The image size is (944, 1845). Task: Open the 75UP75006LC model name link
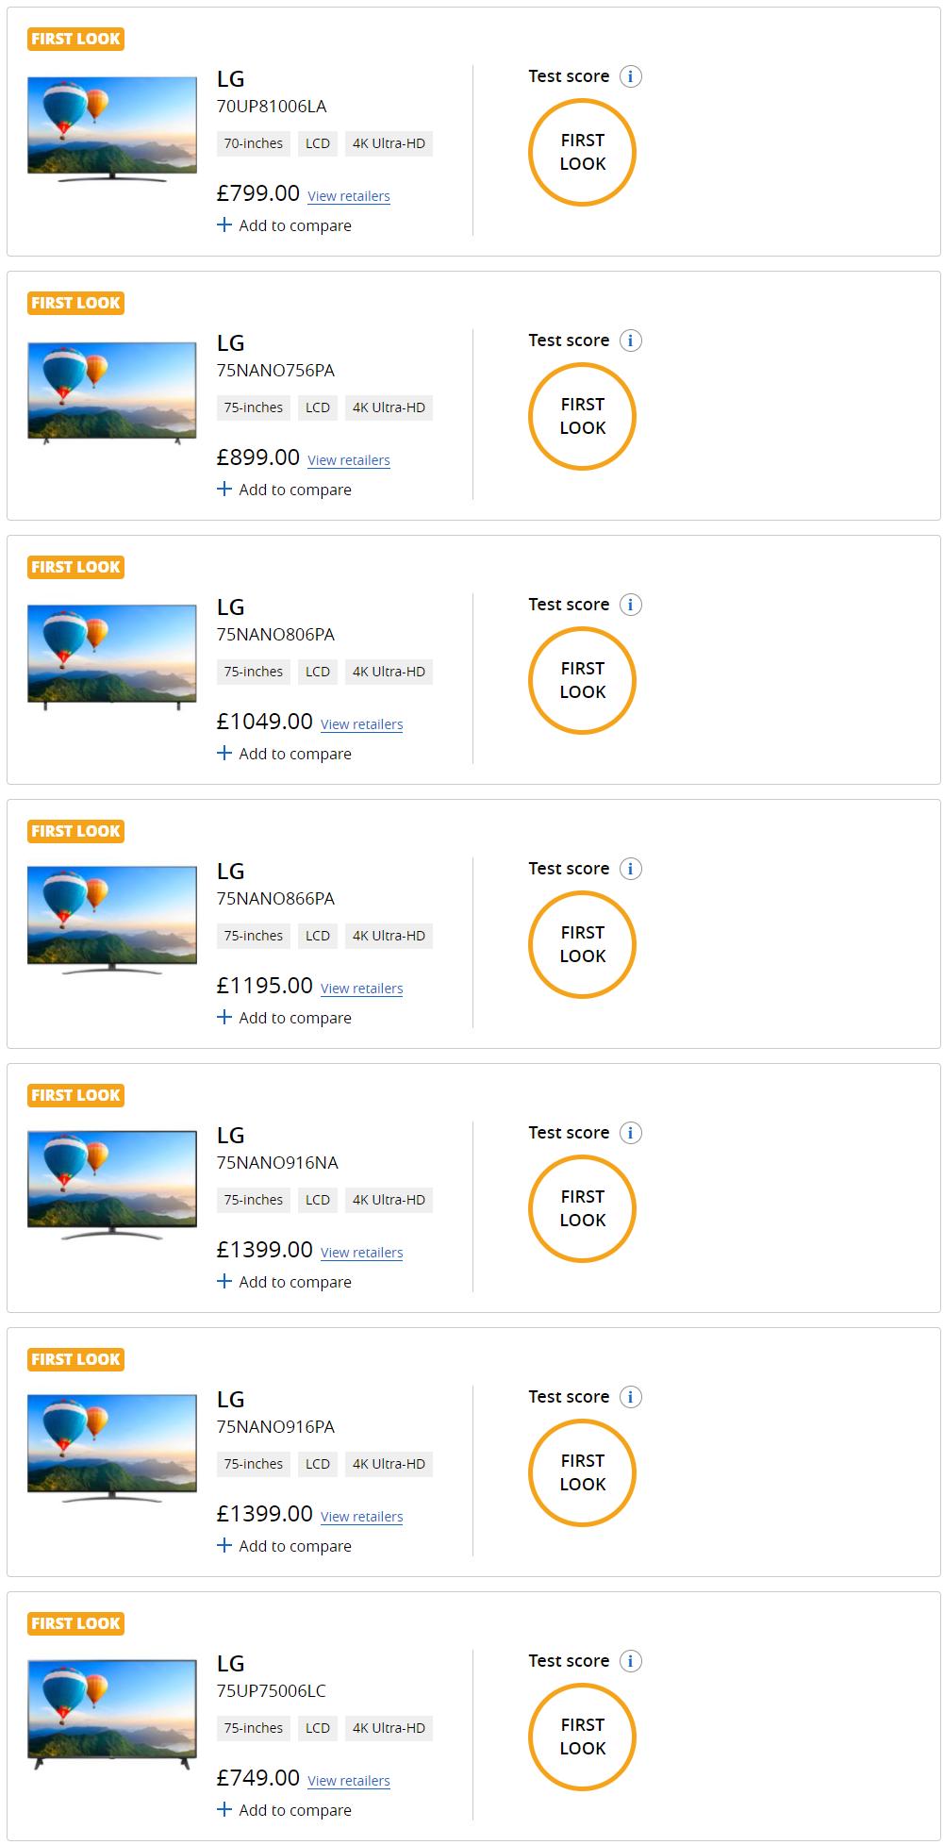pyautogui.click(x=272, y=1690)
